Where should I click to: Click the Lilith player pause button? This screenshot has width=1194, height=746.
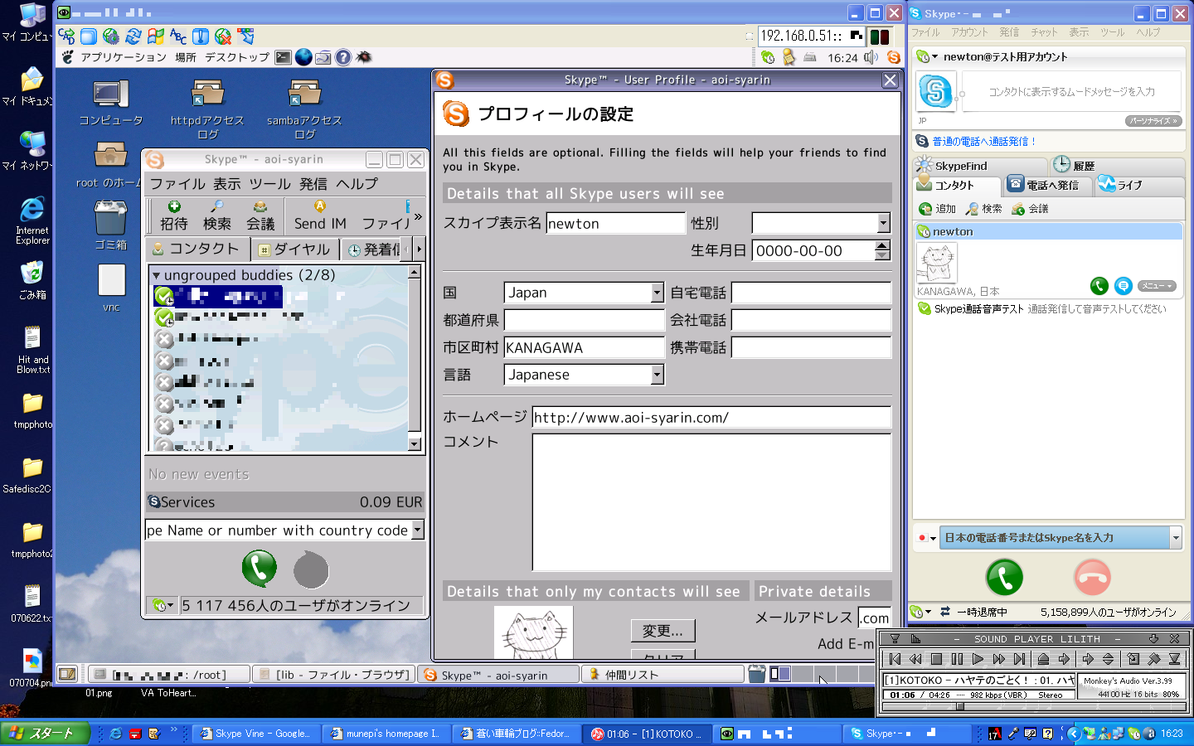point(957,659)
